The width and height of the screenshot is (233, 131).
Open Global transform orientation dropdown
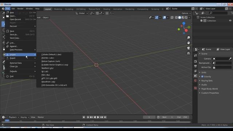(82, 13)
